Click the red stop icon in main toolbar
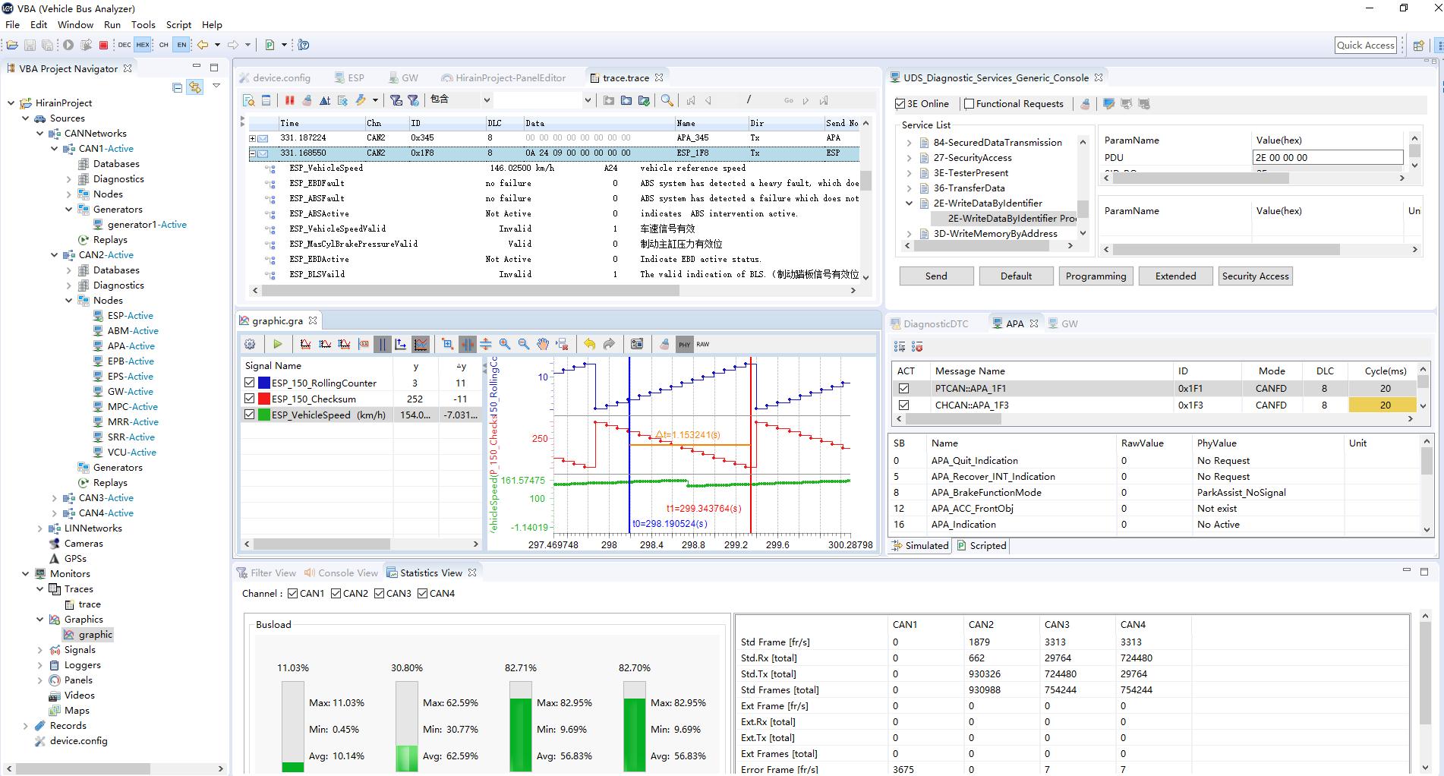 point(104,45)
